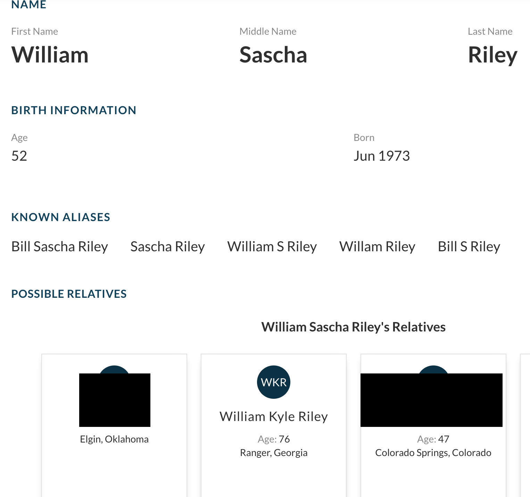Open William Kyle Riley's profile link

[274, 416]
